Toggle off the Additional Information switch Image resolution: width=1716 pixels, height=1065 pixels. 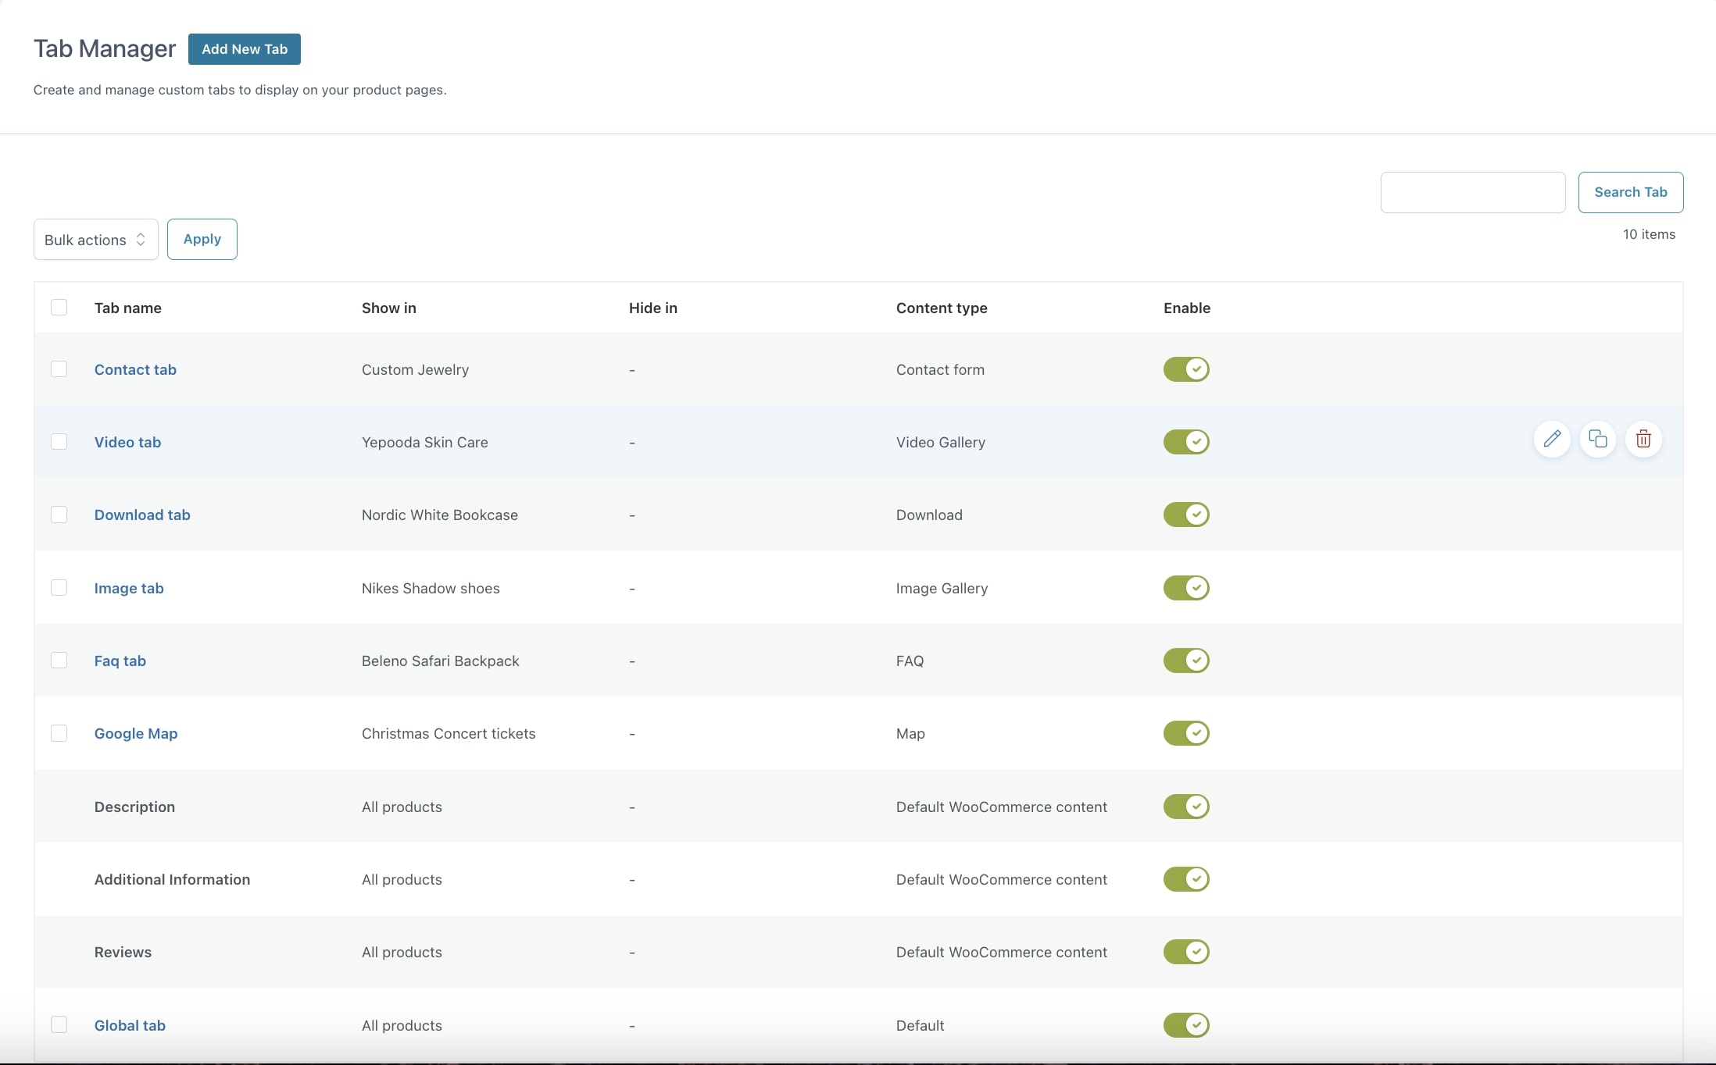(x=1185, y=879)
